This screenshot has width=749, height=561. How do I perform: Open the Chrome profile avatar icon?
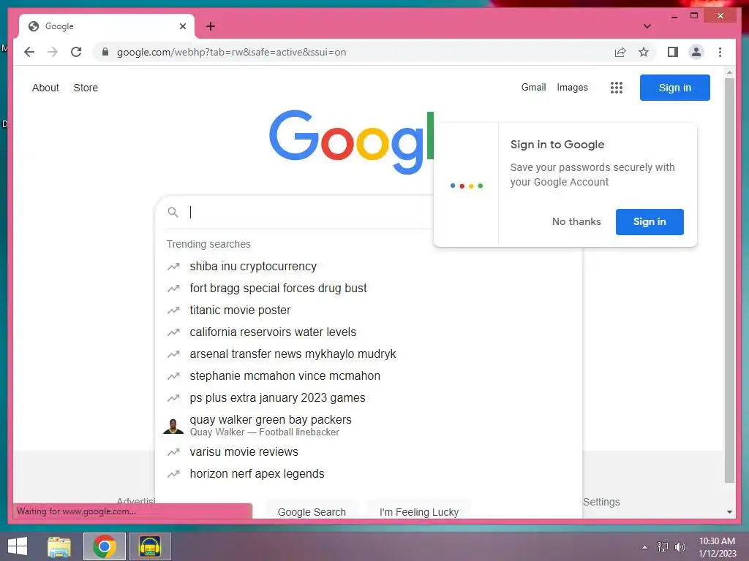(696, 52)
